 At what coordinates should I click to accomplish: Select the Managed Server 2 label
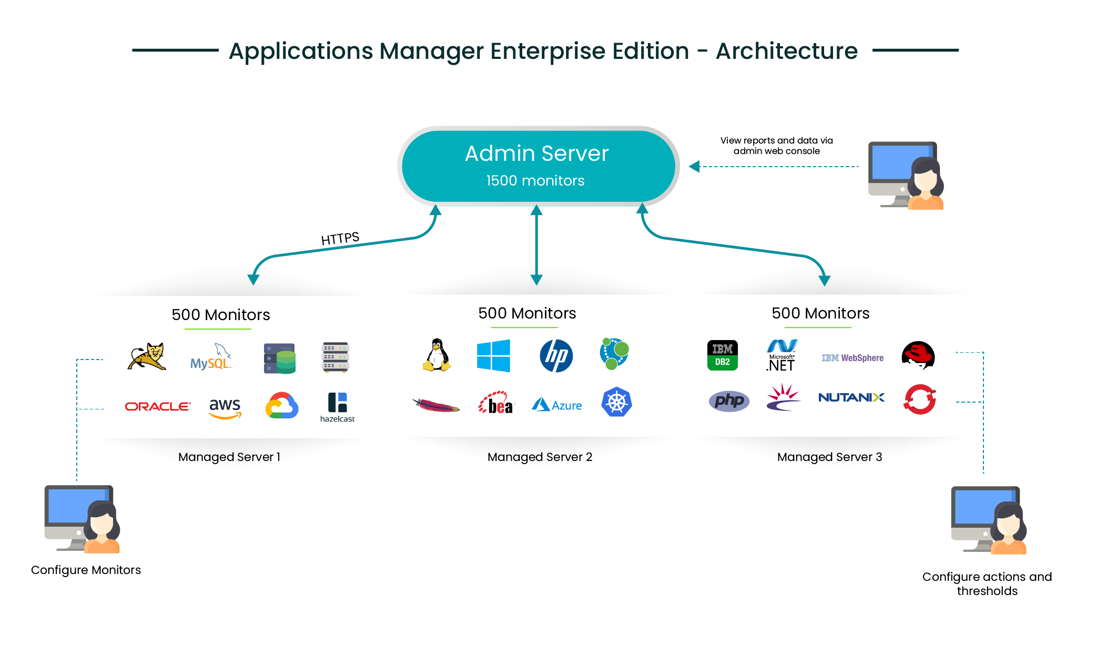(540, 457)
